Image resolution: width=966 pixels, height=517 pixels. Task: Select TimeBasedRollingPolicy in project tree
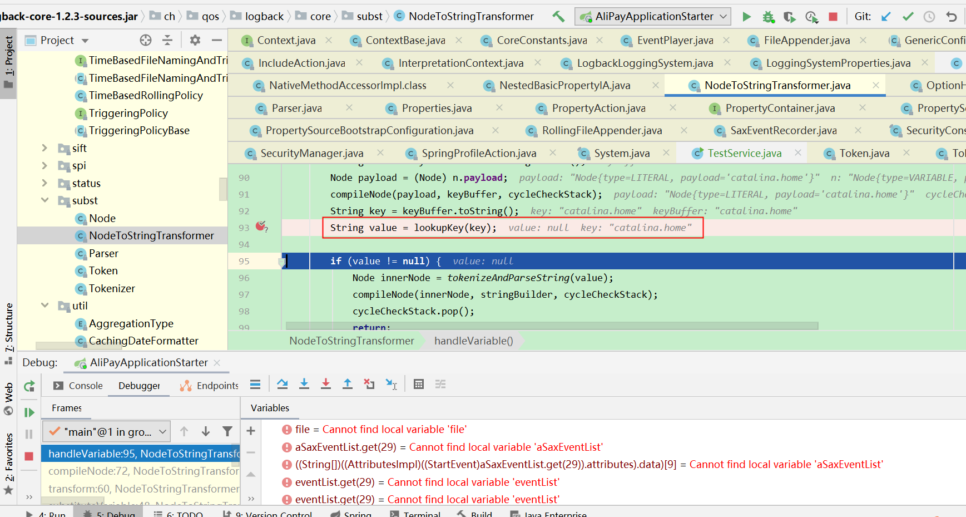click(x=146, y=95)
